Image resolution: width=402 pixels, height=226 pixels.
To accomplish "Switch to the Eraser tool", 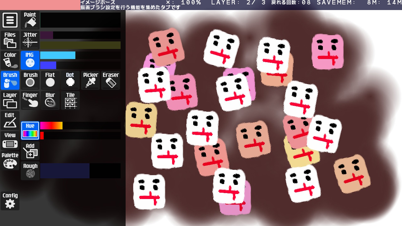I will click(111, 80).
